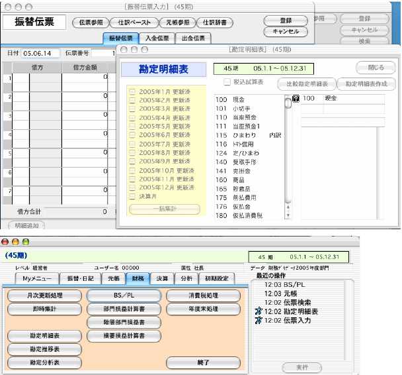Open the Myメニュー tab
402x375 pixels.
36,278
